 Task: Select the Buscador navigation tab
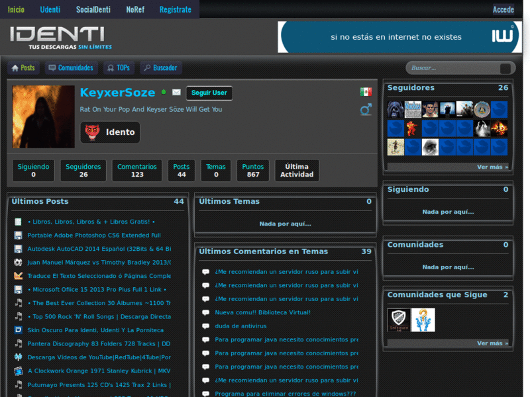[x=161, y=68]
